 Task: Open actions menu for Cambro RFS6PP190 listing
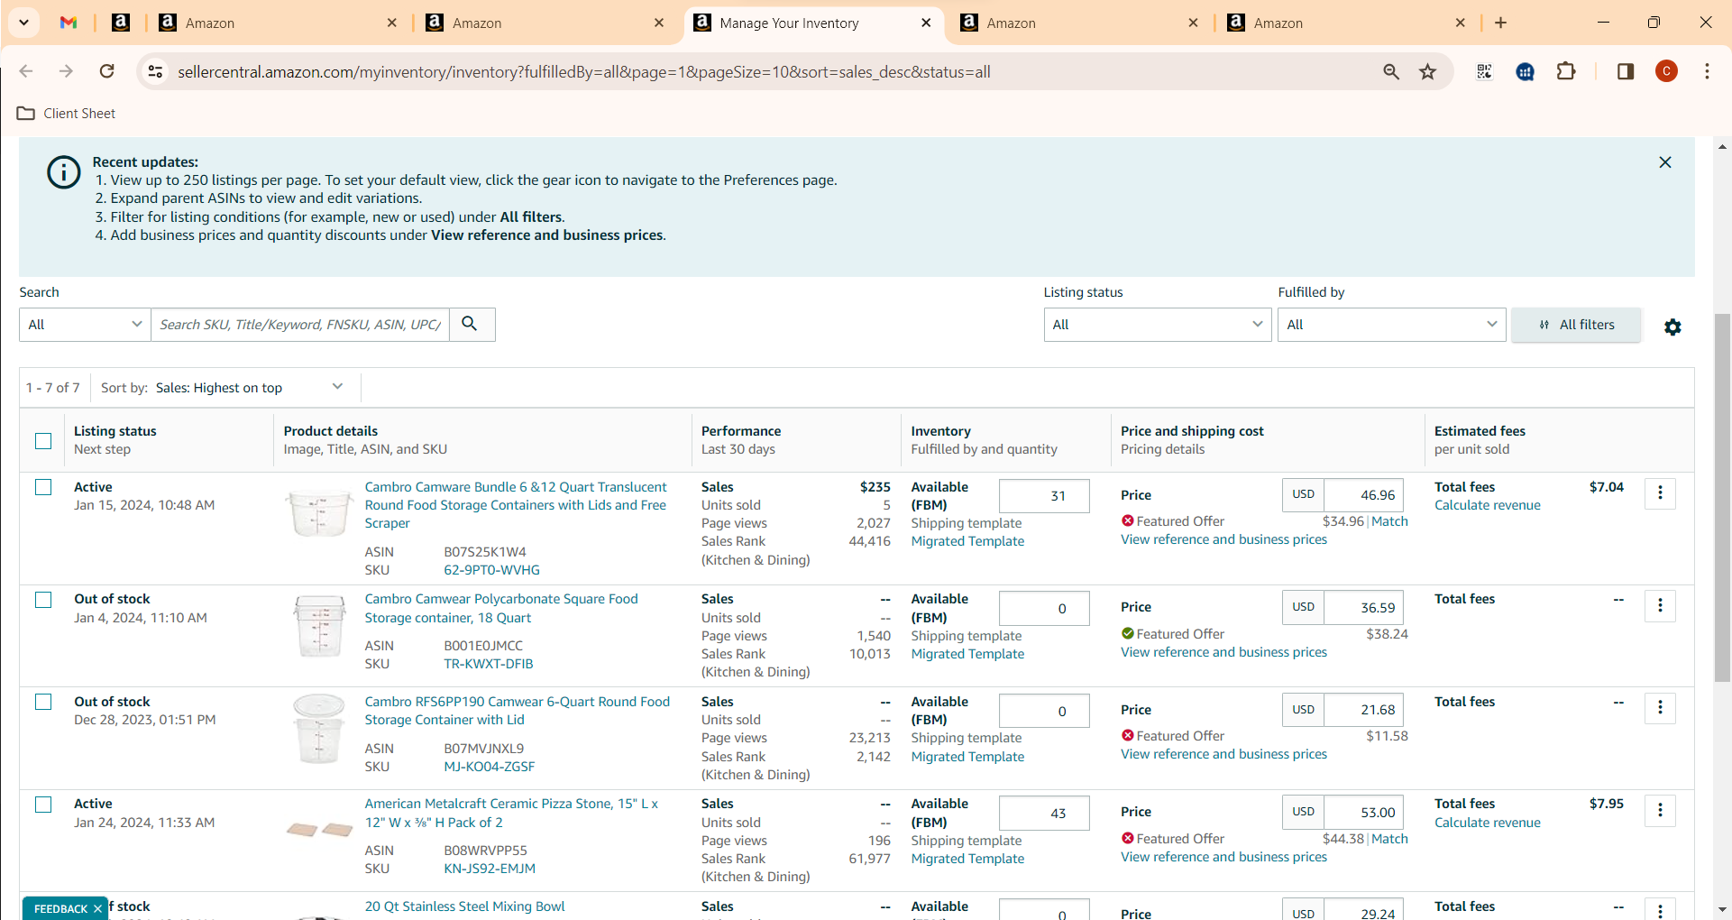[x=1660, y=708]
